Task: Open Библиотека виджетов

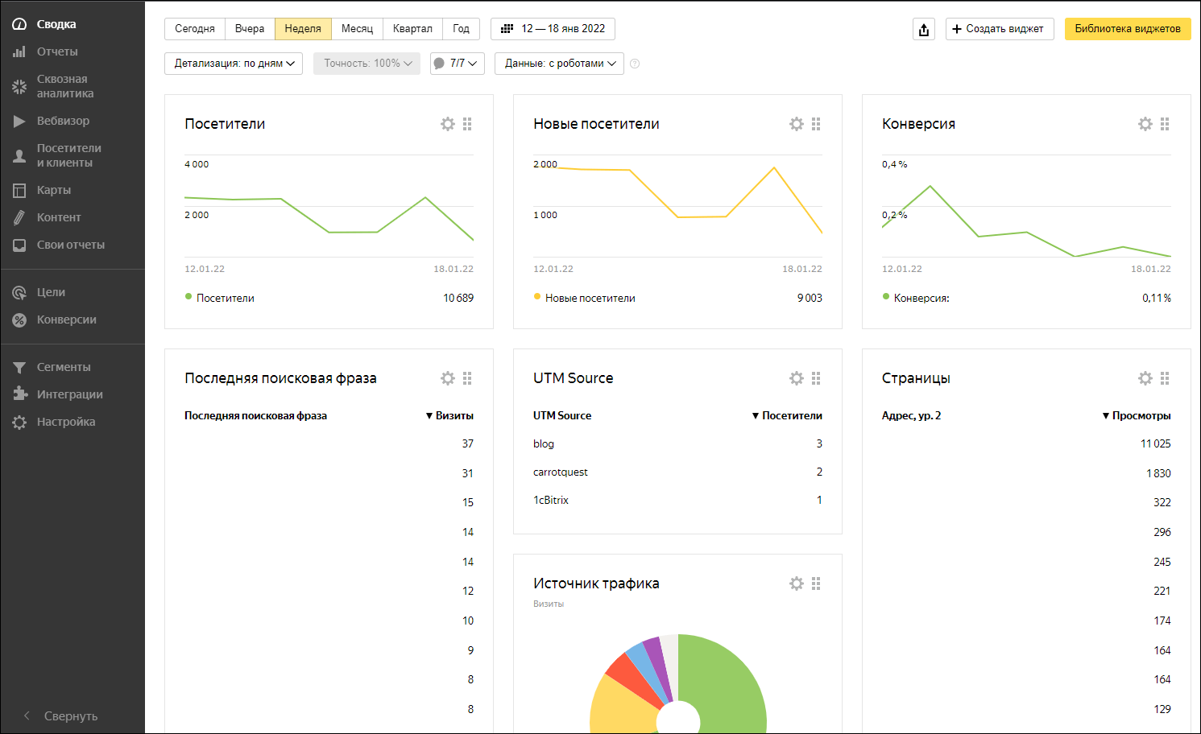Action: [x=1127, y=29]
